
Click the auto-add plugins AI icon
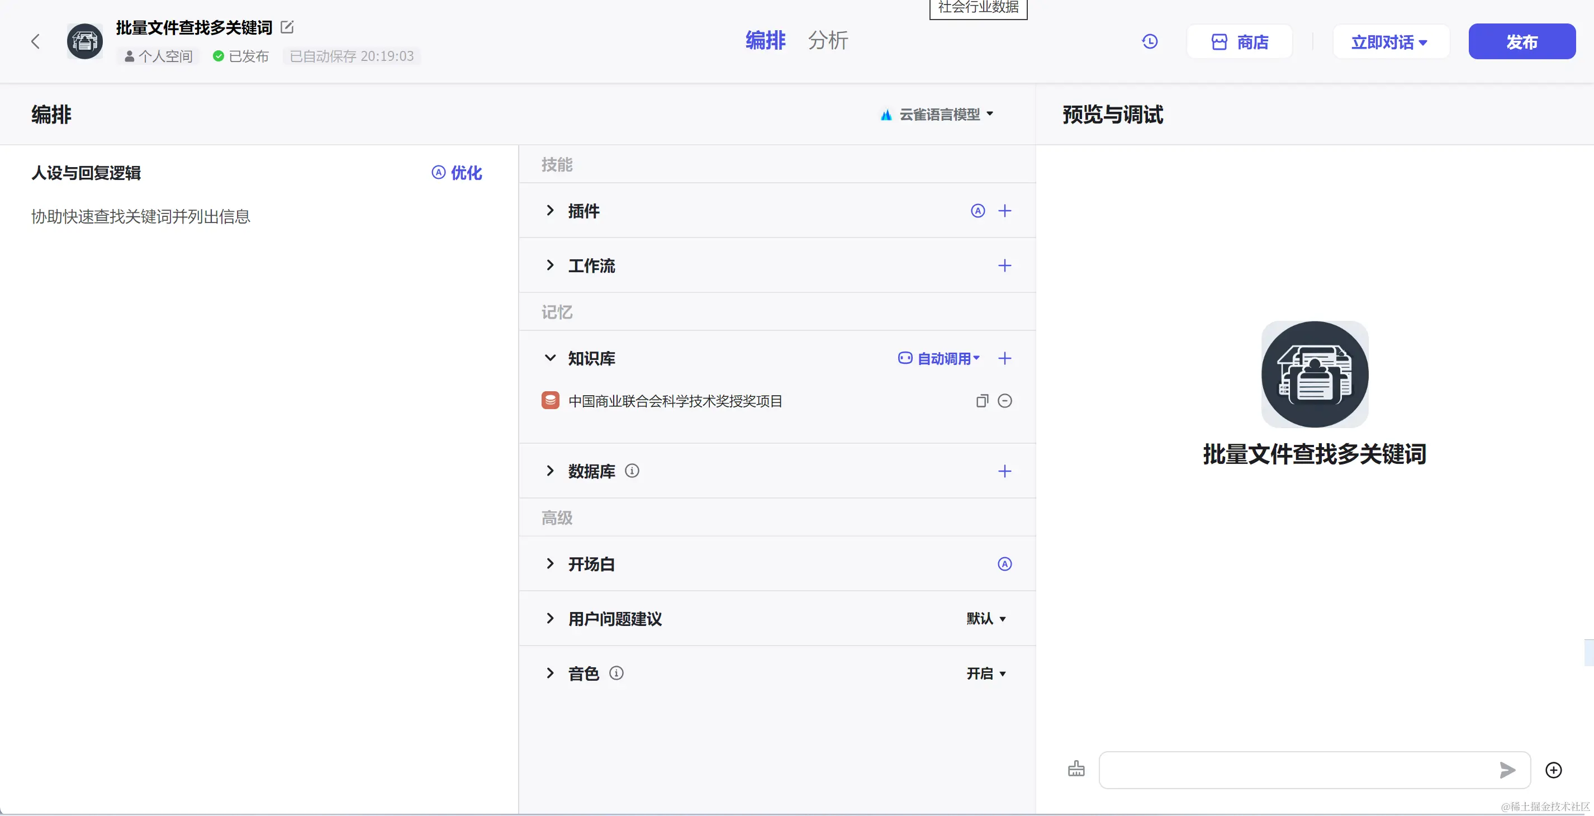[978, 211]
